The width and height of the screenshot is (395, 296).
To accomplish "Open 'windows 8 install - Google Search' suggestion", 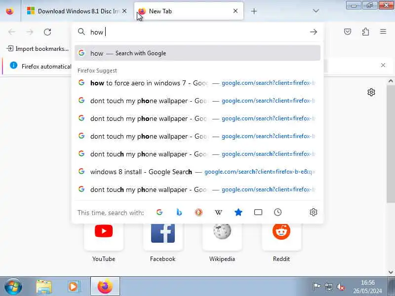I will [197, 172].
